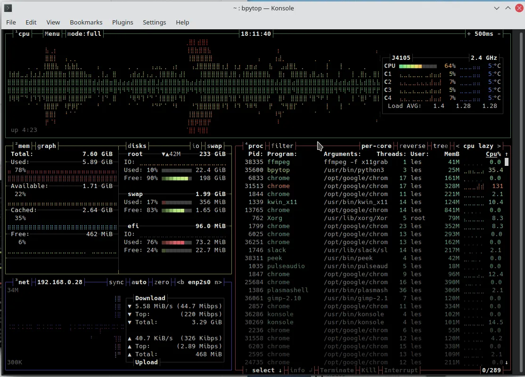Open the View menu
The image size is (525, 377).
pos(53,22)
